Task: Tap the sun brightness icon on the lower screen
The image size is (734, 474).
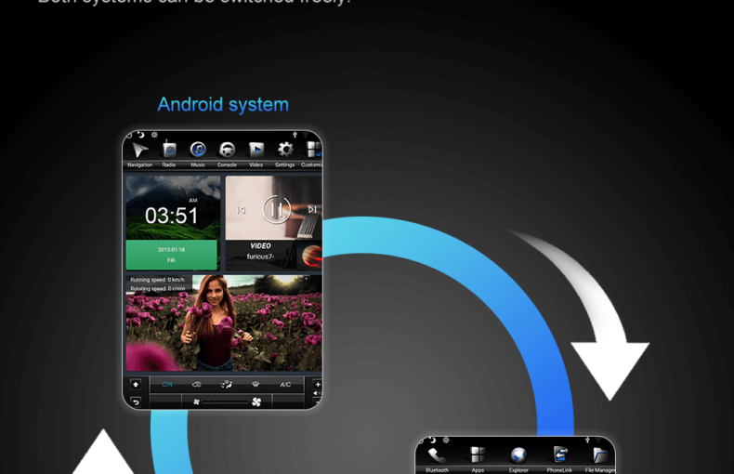Action: (x=446, y=441)
